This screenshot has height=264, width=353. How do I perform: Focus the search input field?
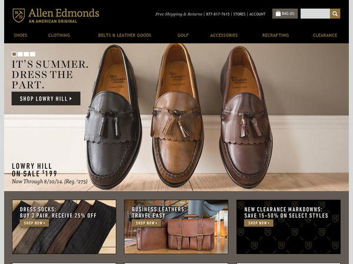pos(315,13)
